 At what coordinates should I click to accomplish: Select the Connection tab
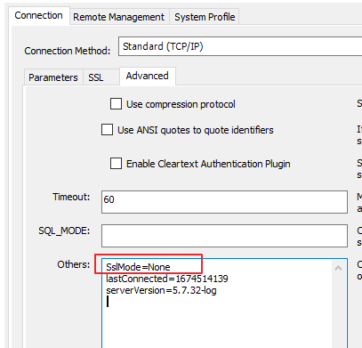tap(39, 15)
